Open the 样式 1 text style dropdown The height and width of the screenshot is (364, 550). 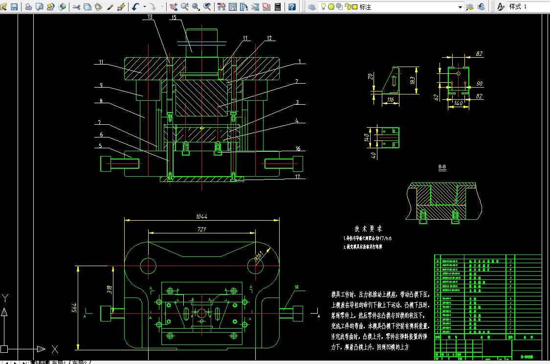(528, 7)
